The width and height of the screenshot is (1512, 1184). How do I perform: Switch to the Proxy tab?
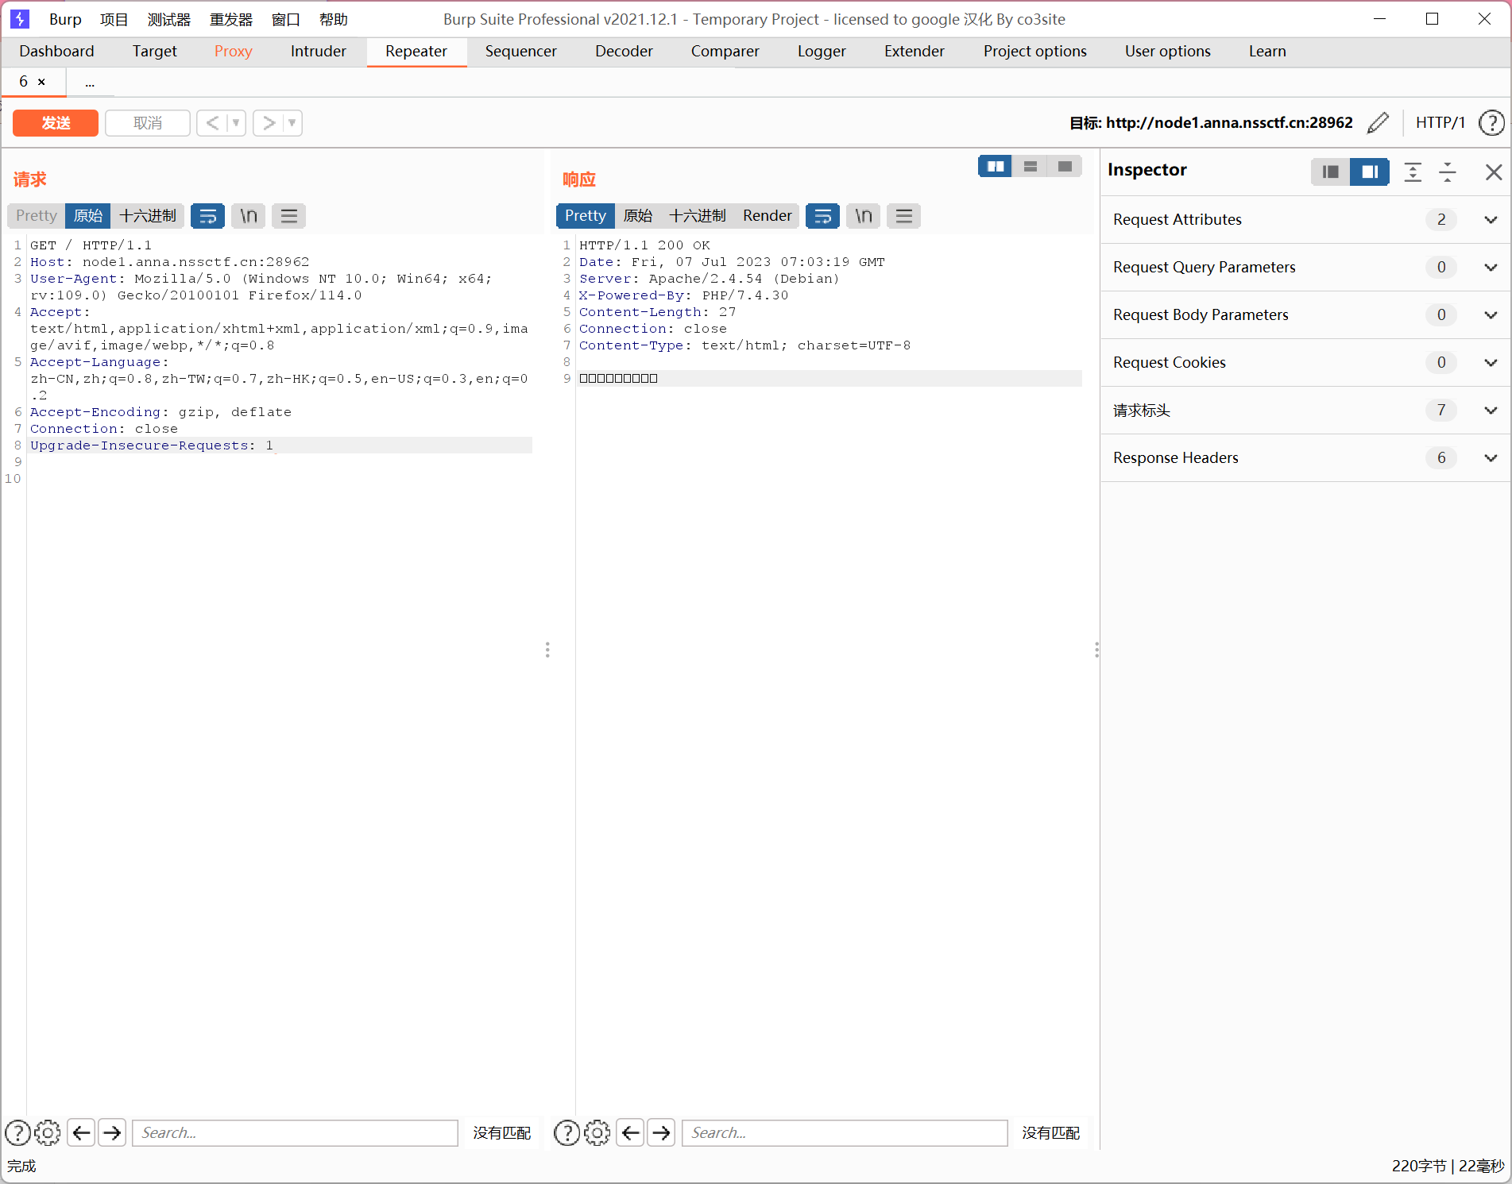(x=233, y=52)
